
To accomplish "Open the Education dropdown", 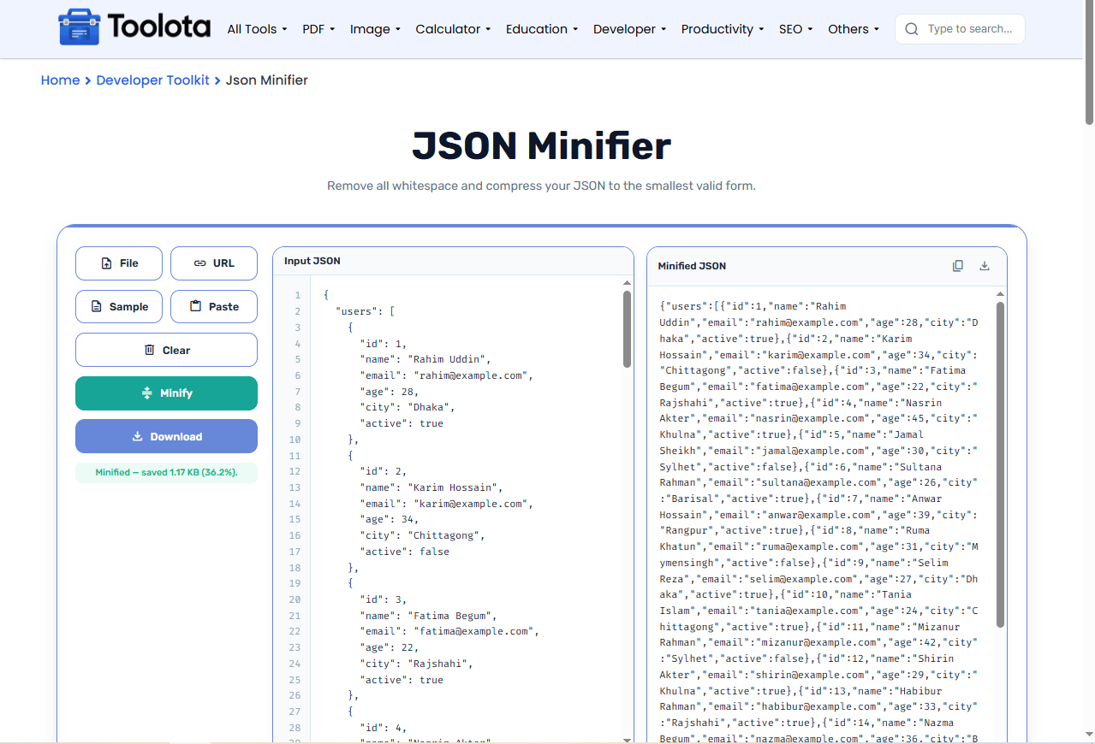I will [x=542, y=29].
